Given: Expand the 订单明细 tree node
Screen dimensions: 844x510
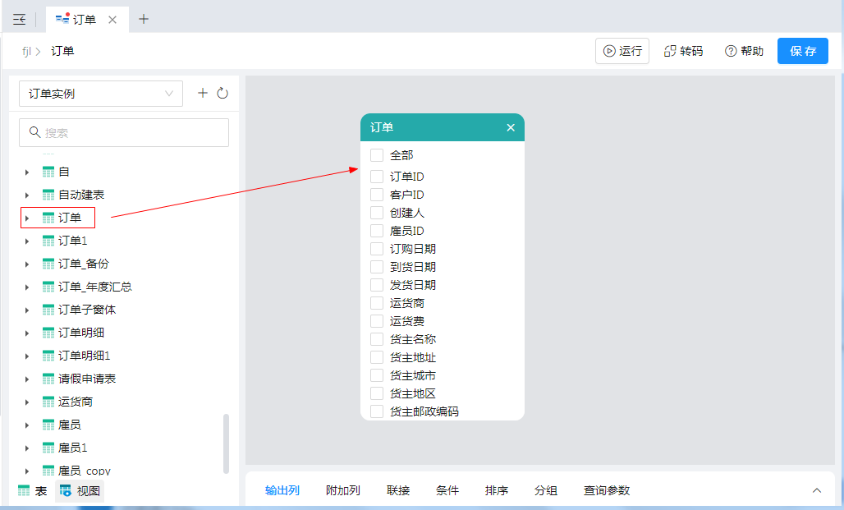Looking at the screenshot, I should tap(27, 333).
